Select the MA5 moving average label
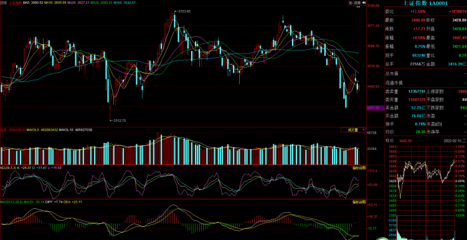Screen dimensions: 467x240 pos(32,2)
